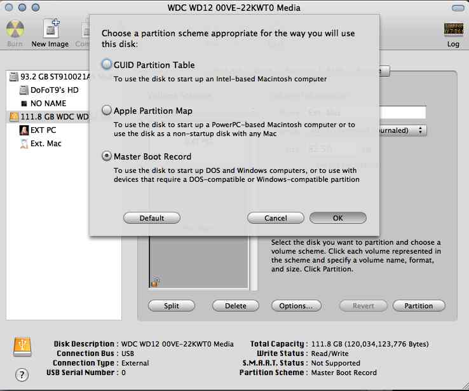469x391 pixels.
Task: Cancel the partition scheme dialog
Action: [x=275, y=218]
